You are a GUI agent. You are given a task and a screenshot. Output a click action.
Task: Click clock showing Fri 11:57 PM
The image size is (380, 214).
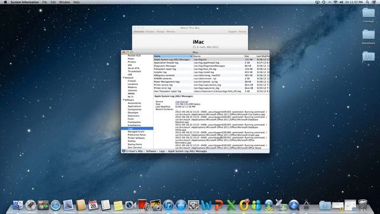354,2
